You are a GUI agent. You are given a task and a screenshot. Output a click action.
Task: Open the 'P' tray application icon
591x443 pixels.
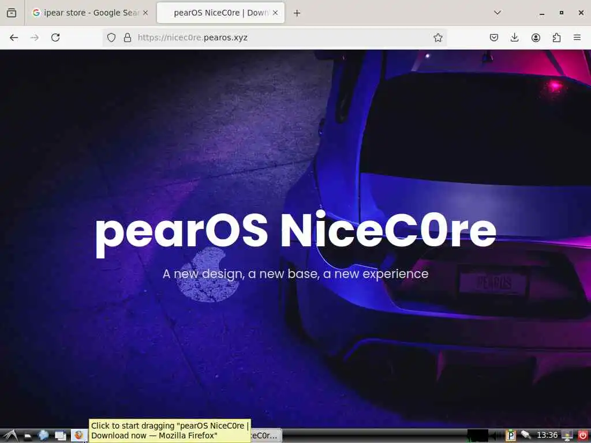[x=510, y=436]
